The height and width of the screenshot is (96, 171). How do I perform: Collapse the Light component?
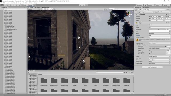pyautogui.click(x=135, y=23)
